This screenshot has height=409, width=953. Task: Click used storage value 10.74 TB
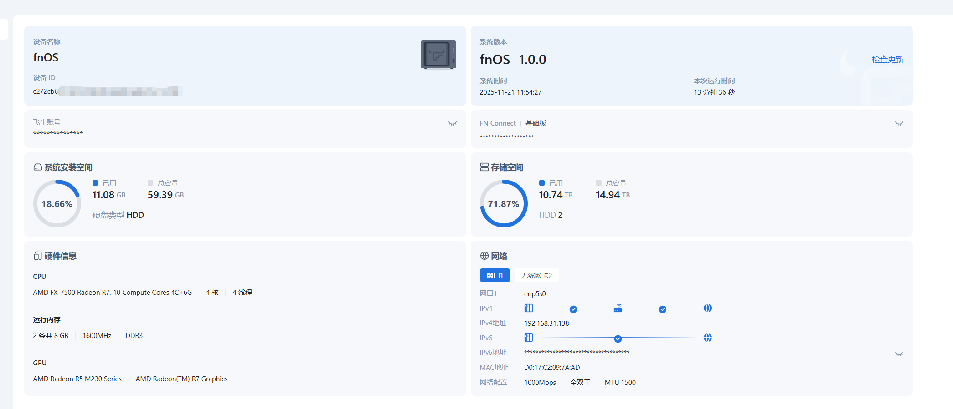pos(556,195)
